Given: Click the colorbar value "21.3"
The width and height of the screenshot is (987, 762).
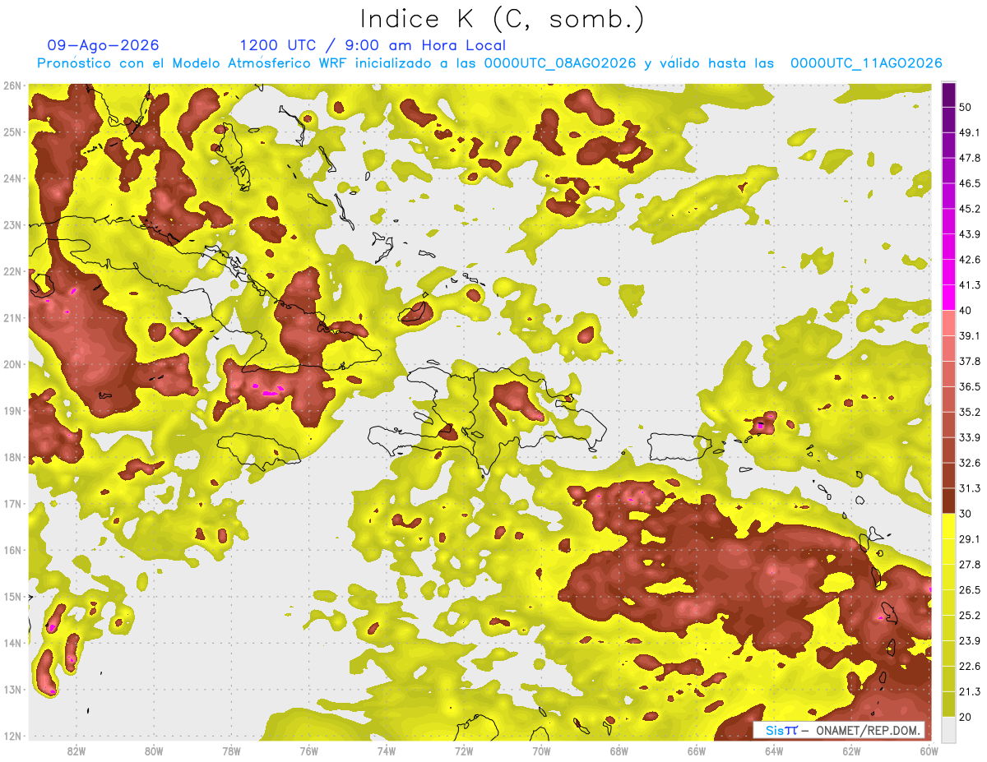Looking at the screenshot, I should point(970,691).
